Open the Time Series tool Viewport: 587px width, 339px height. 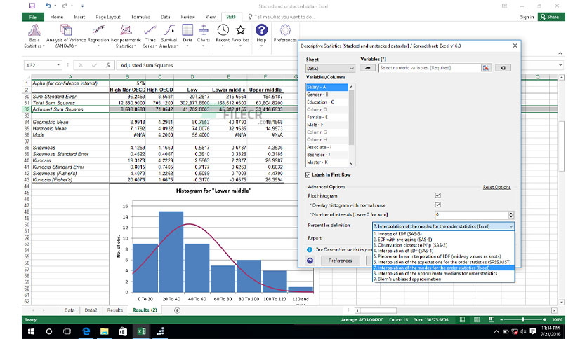tap(150, 36)
